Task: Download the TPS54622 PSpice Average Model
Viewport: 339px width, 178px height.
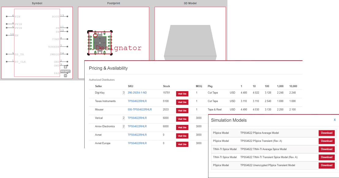Action: (x=326, y=133)
